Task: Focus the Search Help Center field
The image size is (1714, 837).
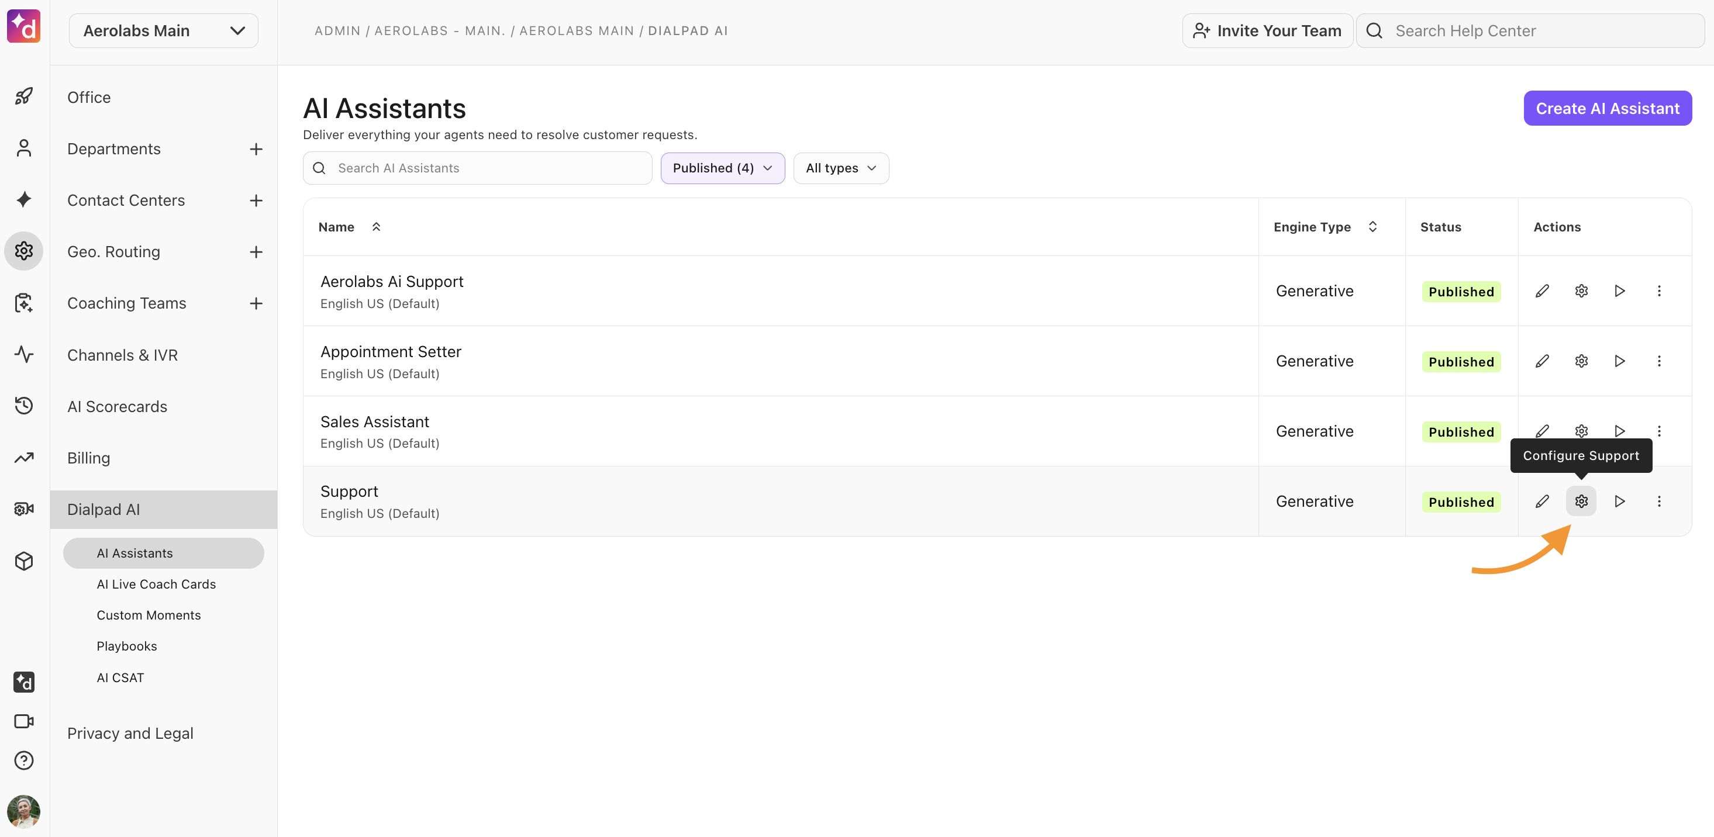Action: coord(1530,30)
